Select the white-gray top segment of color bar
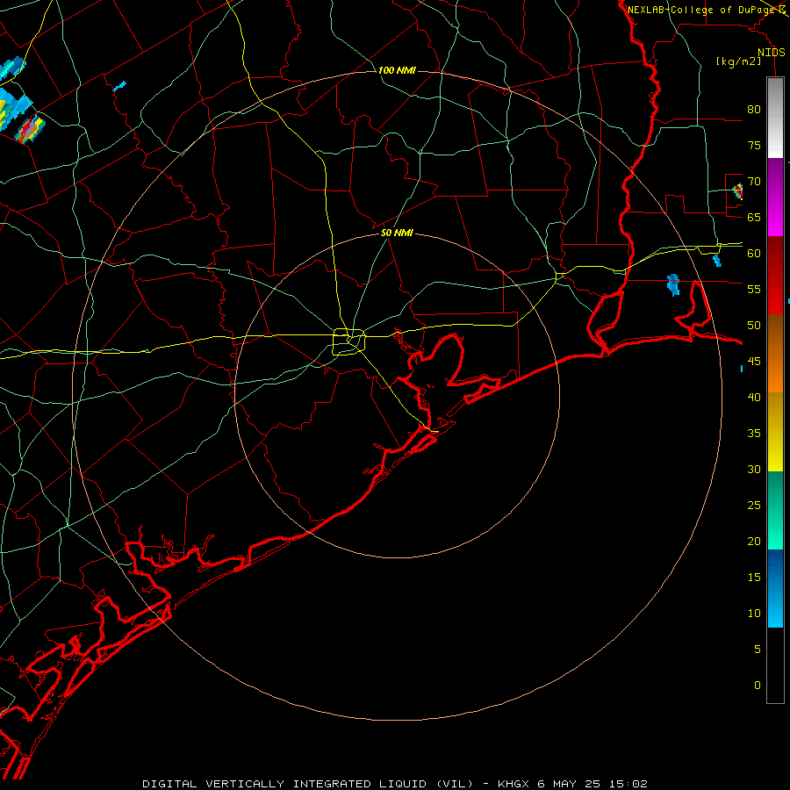Viewport: 790px width, 790px height. pyautogui.click(x=775, y=118)
